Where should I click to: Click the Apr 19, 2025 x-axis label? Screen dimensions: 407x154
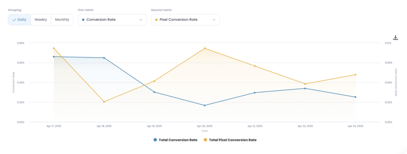[154, 126]
